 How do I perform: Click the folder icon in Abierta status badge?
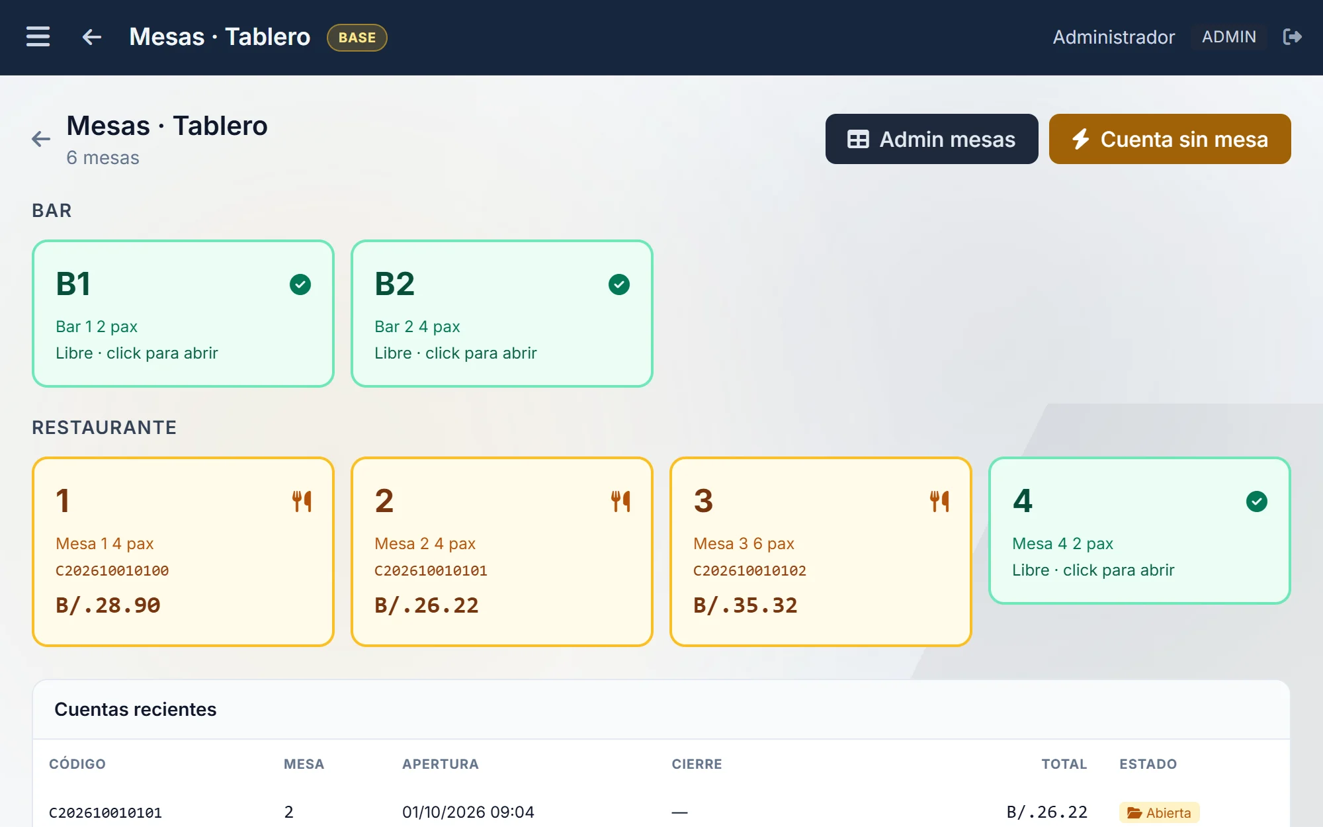coord(1134,812)
